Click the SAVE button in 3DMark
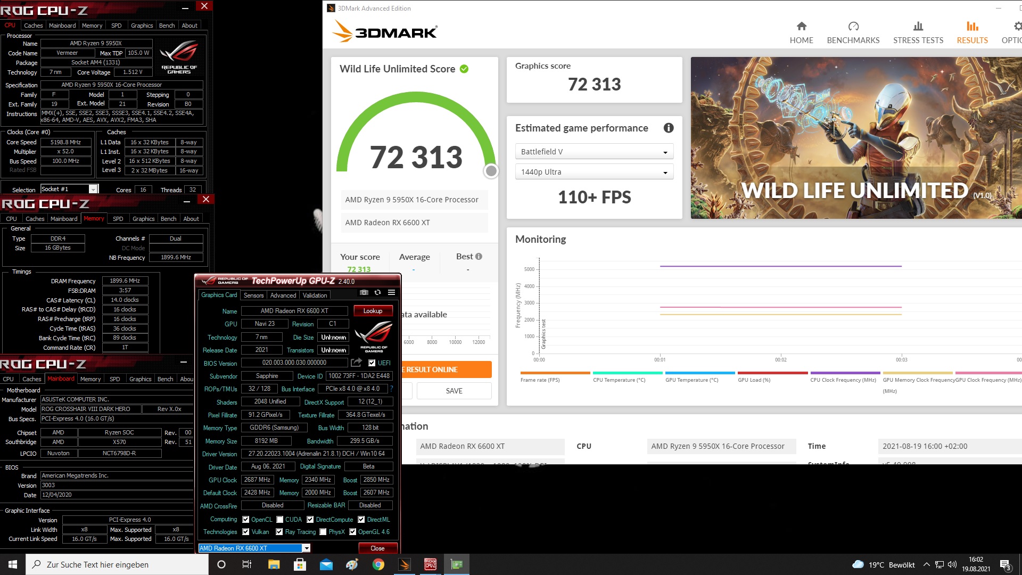 [454, 391]
